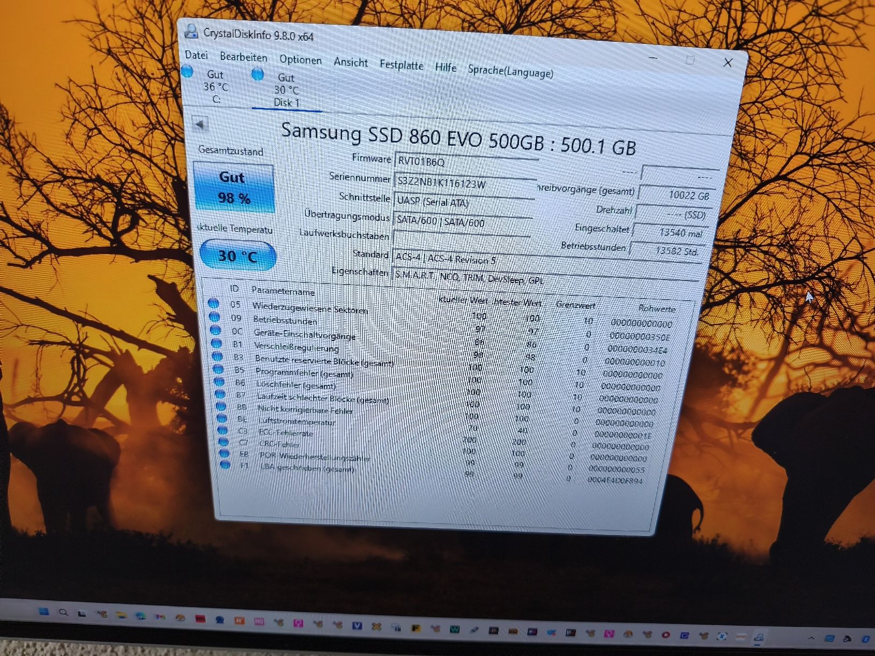The image size is (875, 656).
Task: Click the Rohwerte column header
Action: tap(657, 308)
